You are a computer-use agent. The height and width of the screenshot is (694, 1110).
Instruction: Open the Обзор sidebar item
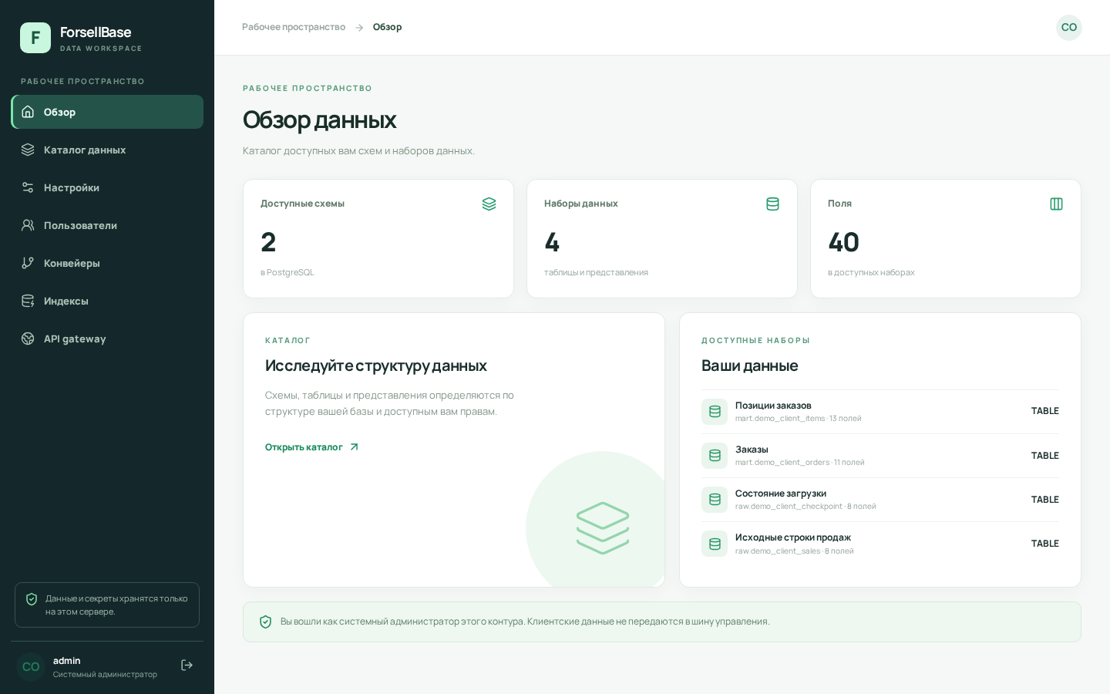pos(107,112)
